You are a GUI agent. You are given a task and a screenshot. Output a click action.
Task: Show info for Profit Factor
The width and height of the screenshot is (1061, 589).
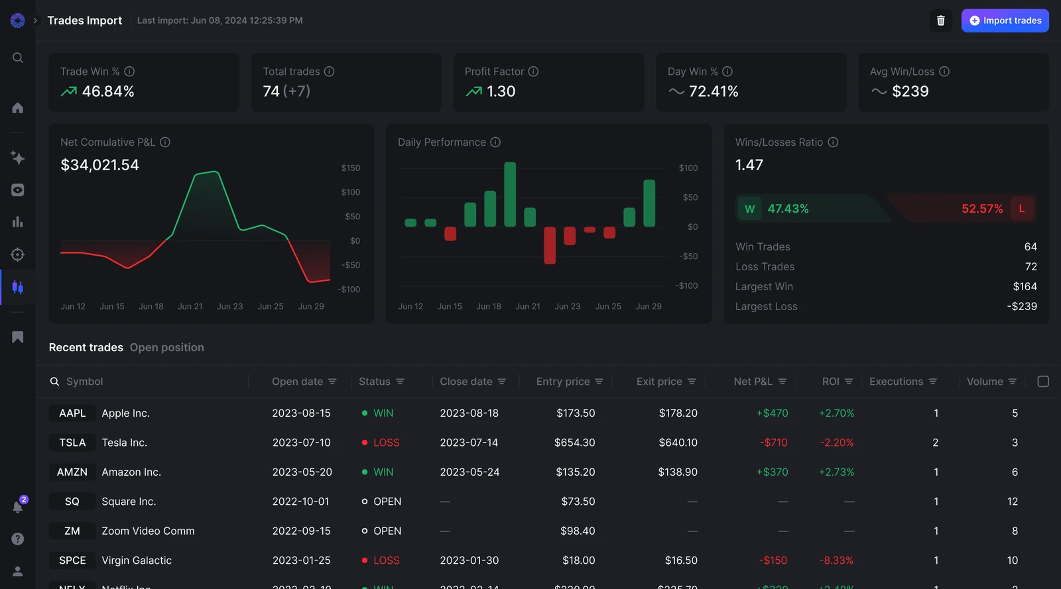(x=533, y=72)
